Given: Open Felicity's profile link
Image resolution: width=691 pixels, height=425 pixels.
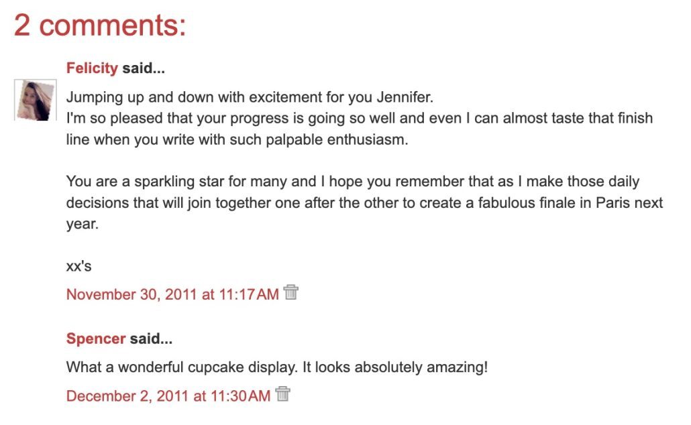Looking at the screenshot, I should [x=92, y=68].
